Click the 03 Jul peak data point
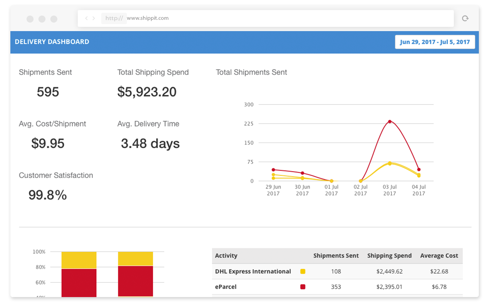 point(390,121)
